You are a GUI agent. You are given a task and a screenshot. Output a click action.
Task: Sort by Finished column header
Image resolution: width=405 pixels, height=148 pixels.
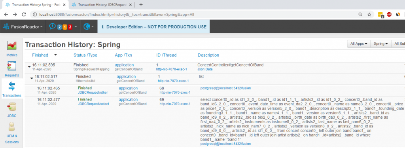(40, 55)
